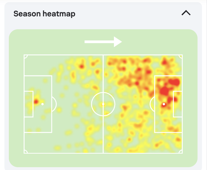Click the white attack direction arrow
The image size is (207, 170).
point(103,42)
